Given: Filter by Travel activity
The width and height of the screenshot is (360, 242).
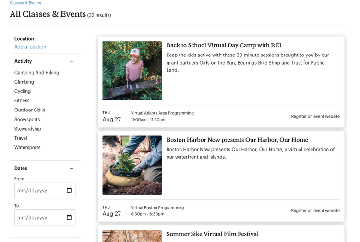Looking at the screenshot, I should tap(21, 138).
